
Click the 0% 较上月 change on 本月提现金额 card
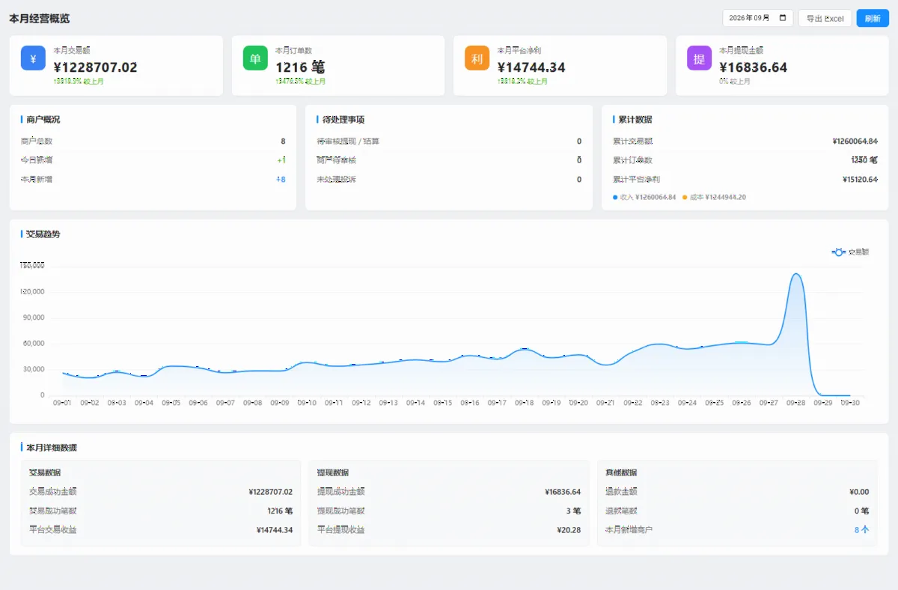coord(735,81)
